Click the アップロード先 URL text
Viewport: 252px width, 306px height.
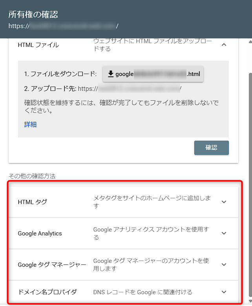[x=130, y=89]
